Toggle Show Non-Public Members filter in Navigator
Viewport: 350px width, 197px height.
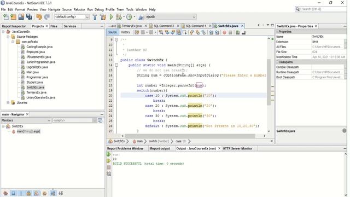click(x=28, y=193)
